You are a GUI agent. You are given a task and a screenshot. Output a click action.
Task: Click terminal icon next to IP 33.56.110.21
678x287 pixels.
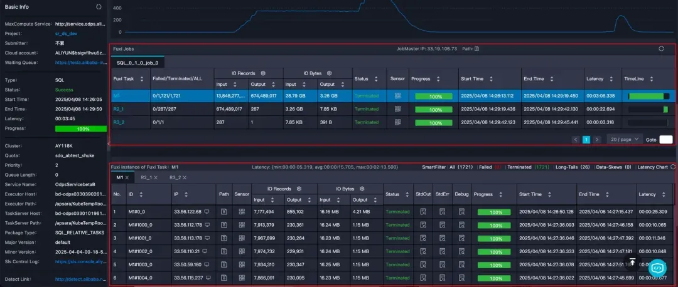click(x=205, y=251)
